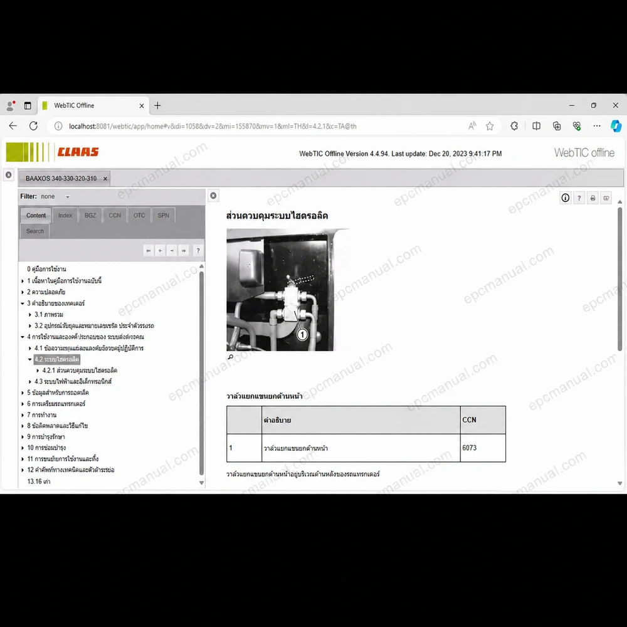
Task: Expand section 4.1 tree arrow
Action: 30,348
